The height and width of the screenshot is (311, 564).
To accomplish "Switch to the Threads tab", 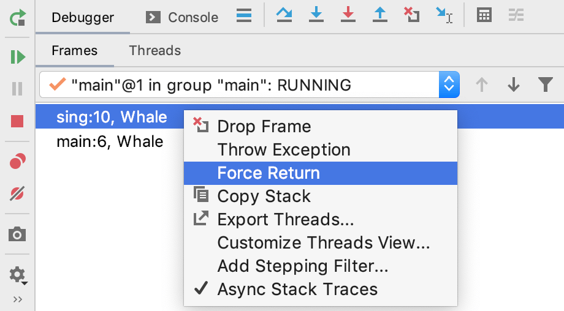I will pos(154,51).
